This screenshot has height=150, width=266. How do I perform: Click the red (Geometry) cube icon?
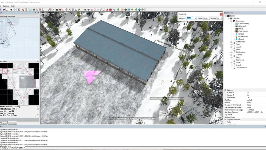(x=234, y=21)
